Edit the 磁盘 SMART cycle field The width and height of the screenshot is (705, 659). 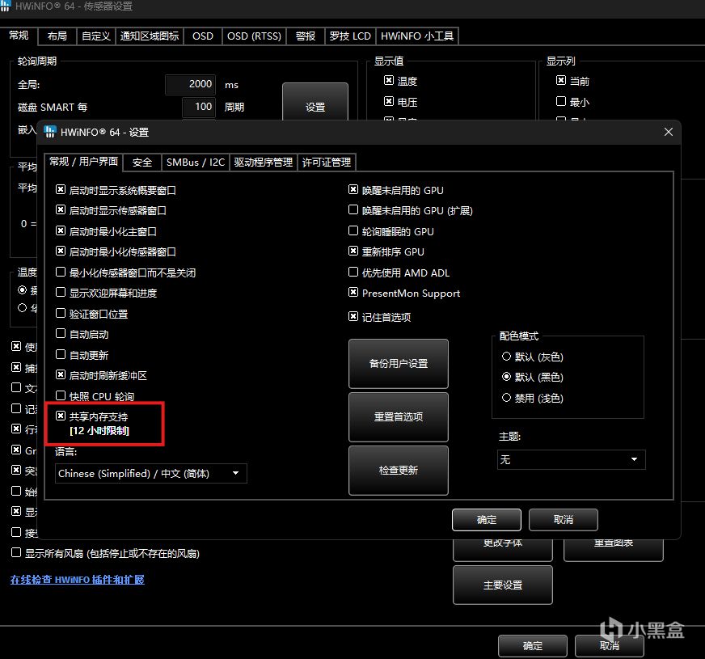click(x=199, y=107)
